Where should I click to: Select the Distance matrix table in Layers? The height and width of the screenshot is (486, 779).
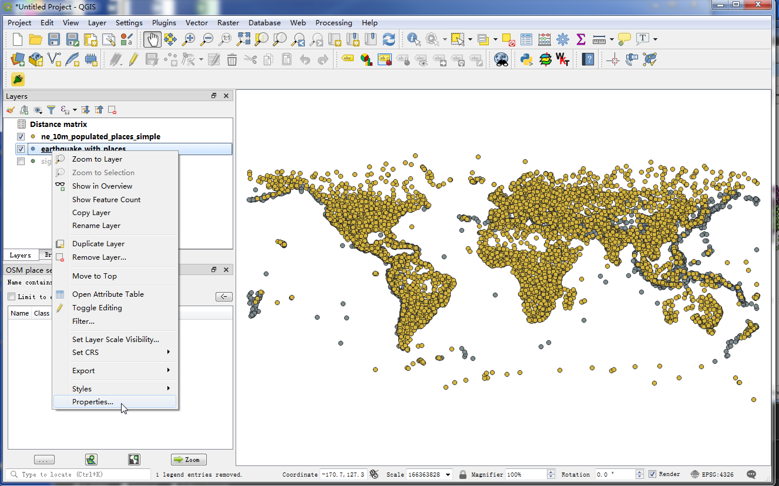point(58,124)
